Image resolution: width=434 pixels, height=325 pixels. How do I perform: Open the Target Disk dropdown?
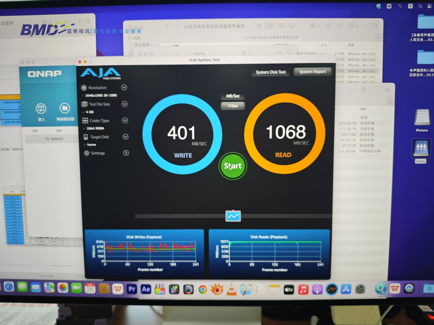[x=126, y=137]
